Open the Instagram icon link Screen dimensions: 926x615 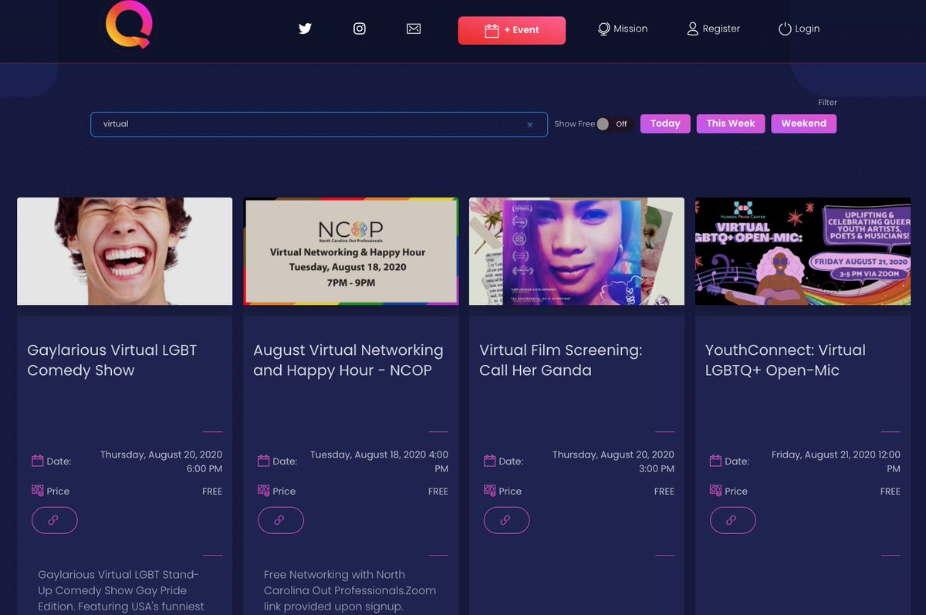point(360,29)
